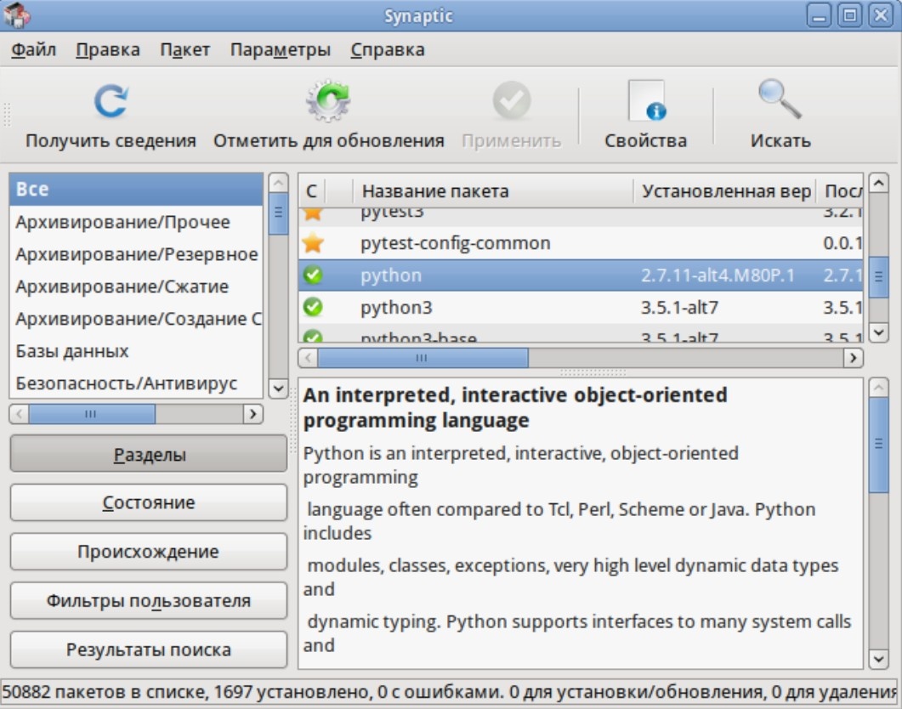Screen dimensions: 902x709
Task: Click up arrow of sections list scrollbar
Action: [x=279, y=184]
